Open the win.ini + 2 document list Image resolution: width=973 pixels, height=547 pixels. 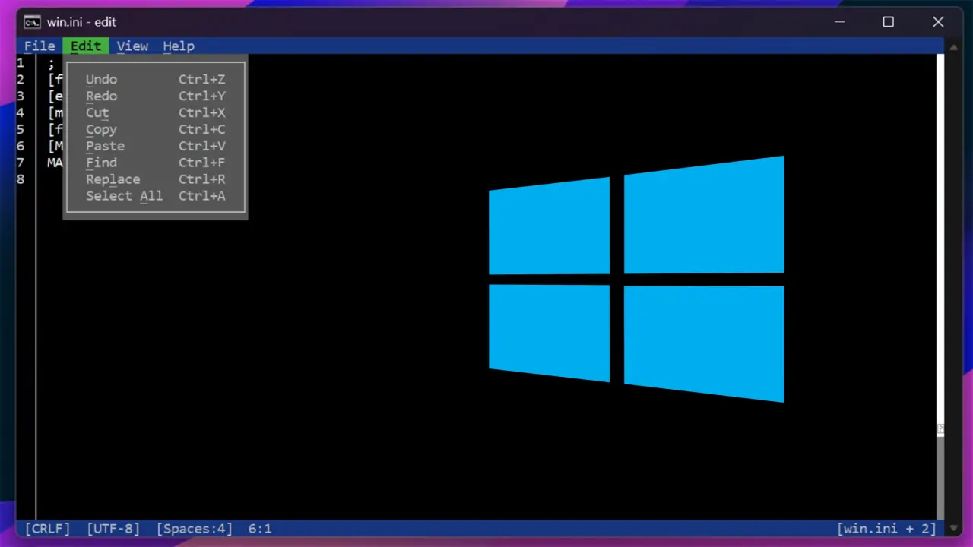click(886, 529)
